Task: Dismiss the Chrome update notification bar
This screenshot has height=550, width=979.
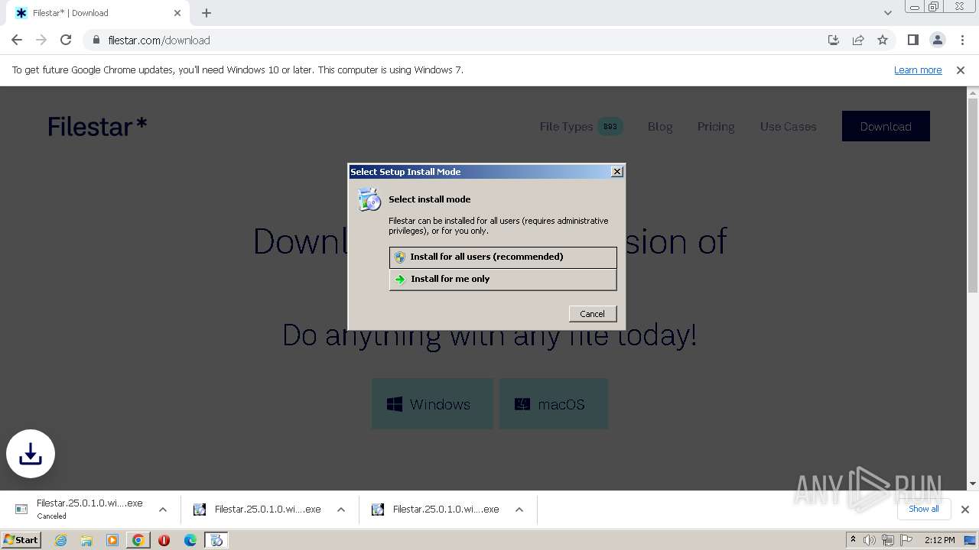Action: pos(961,70)
